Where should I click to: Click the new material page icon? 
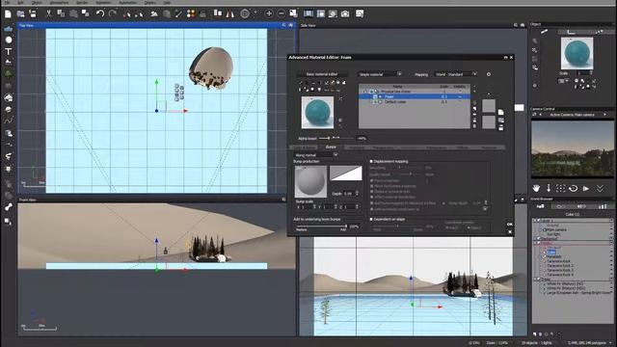point(500,113)
